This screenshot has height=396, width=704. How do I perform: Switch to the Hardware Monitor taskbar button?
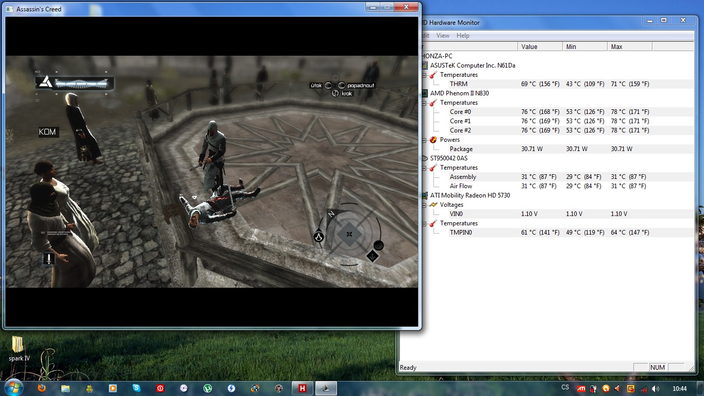303,388
